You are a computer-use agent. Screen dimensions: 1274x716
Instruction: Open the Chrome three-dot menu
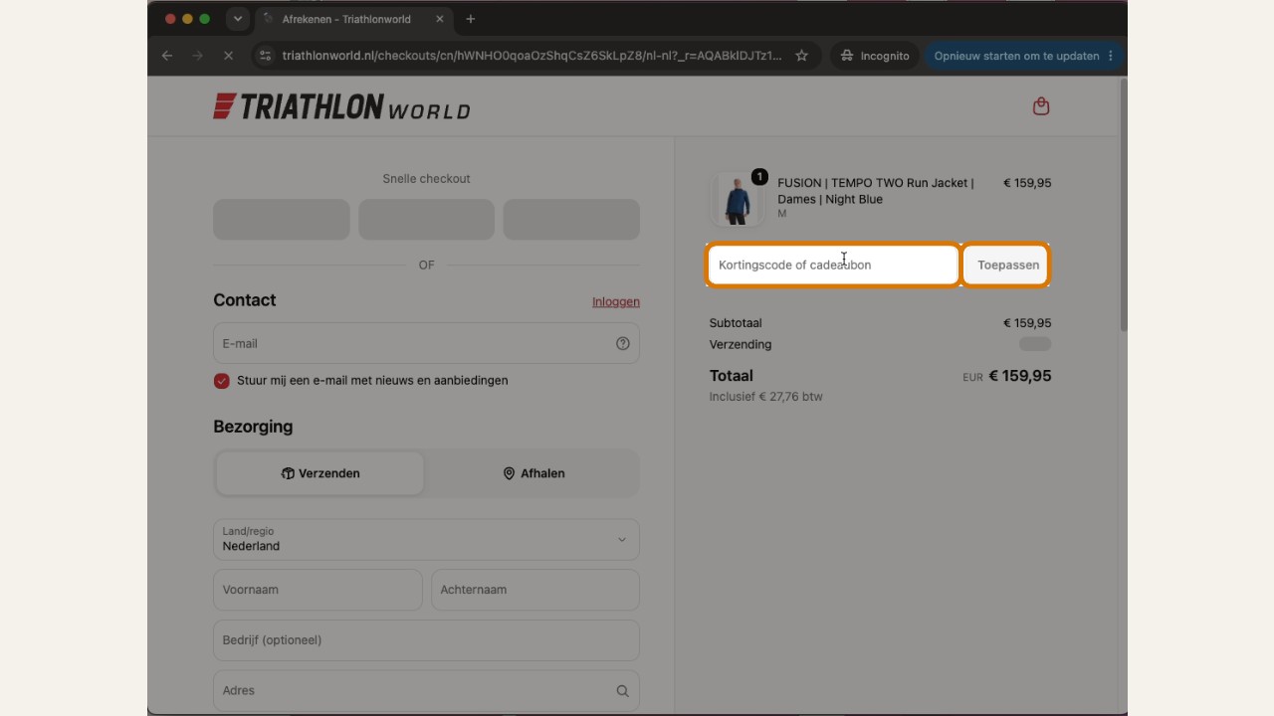tap(1111, 56)
